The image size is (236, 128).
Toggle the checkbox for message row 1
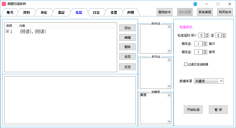pyautogui.click(x=7, y=31)
